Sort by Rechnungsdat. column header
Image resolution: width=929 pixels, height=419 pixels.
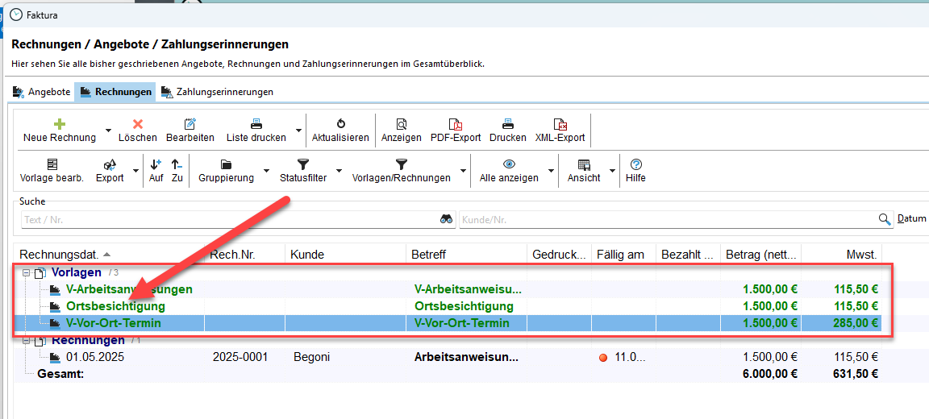click(x=60, y=255)
